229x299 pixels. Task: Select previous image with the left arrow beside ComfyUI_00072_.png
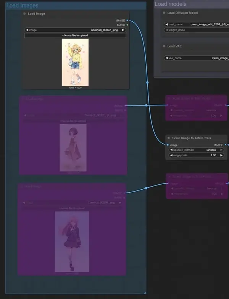pyautogui.click(x=27, y=30)
